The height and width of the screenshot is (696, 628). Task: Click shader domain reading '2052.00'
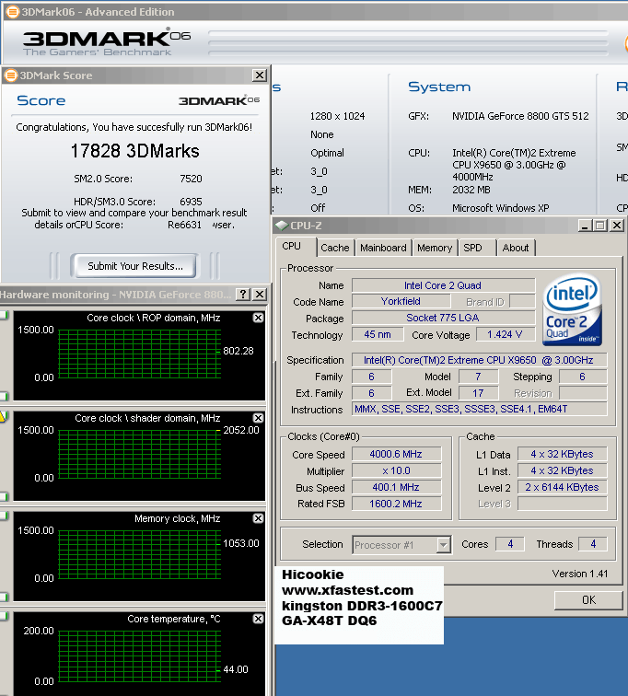(x=241, y=430)
